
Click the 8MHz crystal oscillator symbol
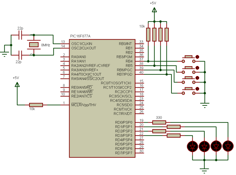[x=34, y=44]
